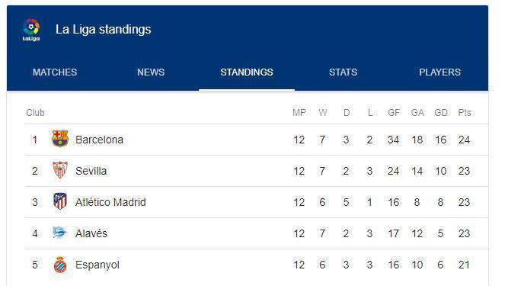Open the Alavés team name link
The image size is (505, 286).
[x=91, y=233]
